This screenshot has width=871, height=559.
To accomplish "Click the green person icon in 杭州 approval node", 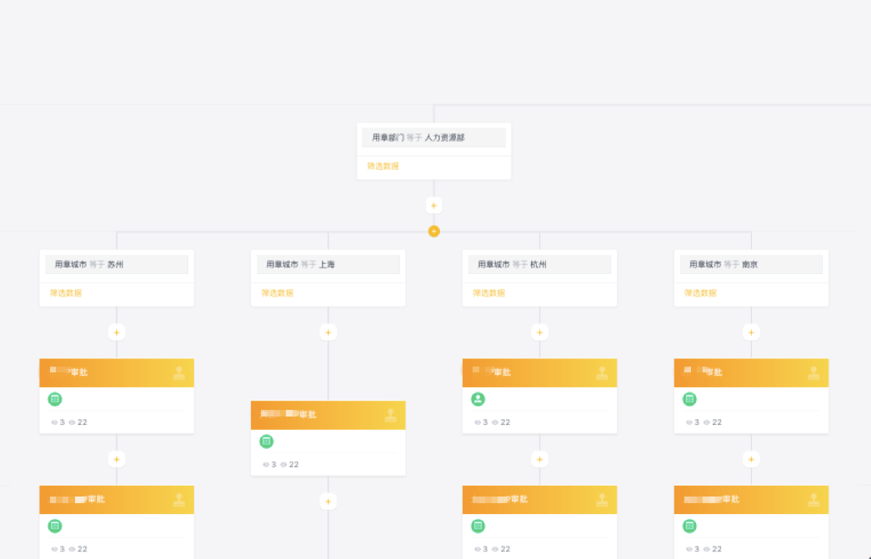I will tap(478, 399).
